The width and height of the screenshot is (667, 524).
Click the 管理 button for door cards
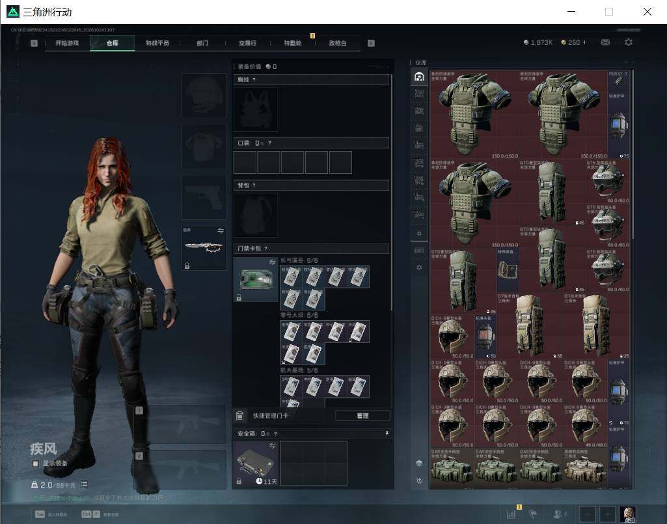coord(362,415)
